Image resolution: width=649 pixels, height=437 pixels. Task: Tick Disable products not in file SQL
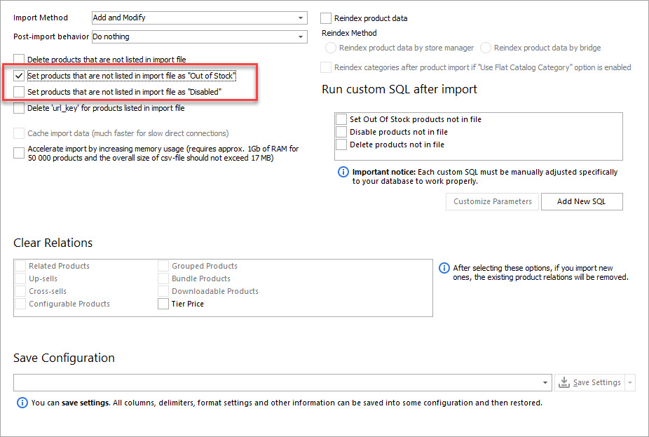pos(341,132)
